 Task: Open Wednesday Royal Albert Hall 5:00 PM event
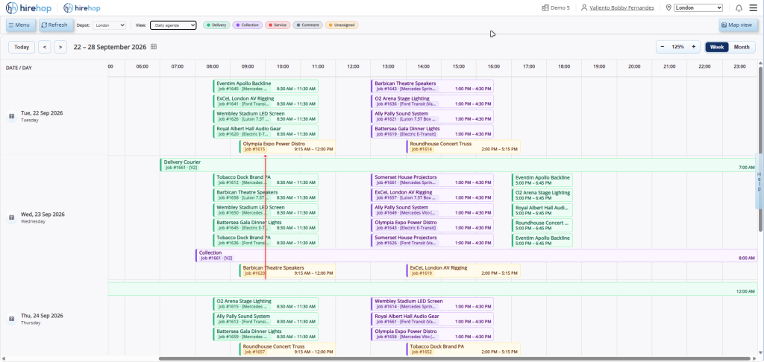[x=542, y=210]
